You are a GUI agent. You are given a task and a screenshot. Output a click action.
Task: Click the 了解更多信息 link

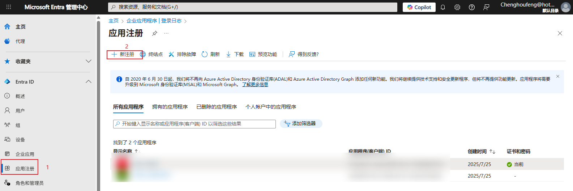[x=255, y=85]
